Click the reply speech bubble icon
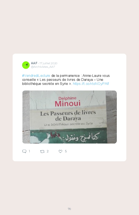 coord(24,151)
